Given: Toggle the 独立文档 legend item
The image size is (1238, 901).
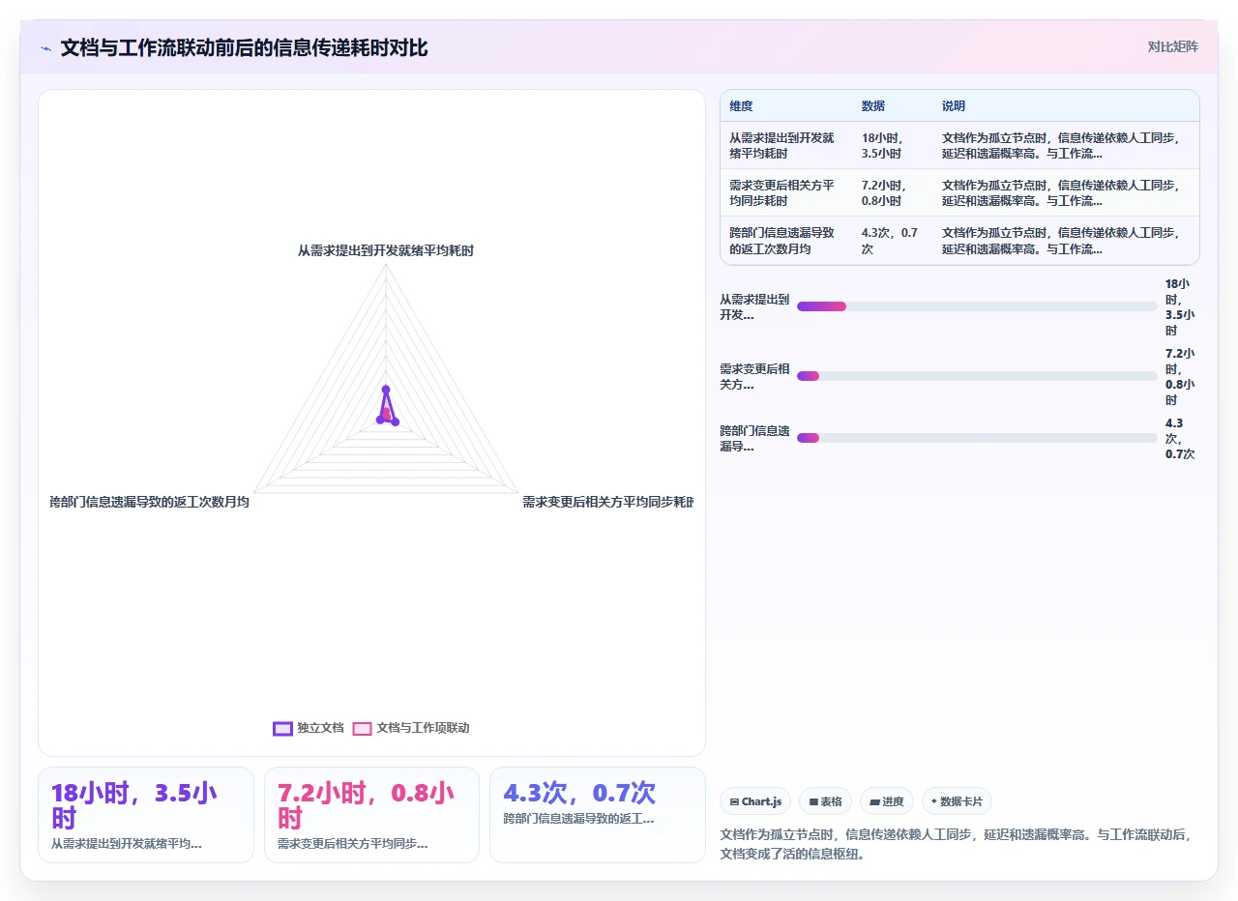Looking at the screenshot, I should tap(309, 728).
